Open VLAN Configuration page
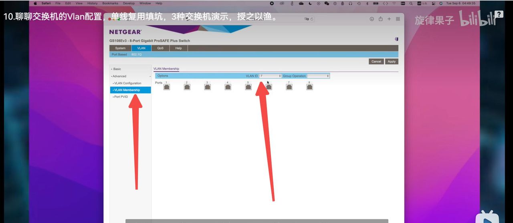The image size is (513, 223). tap(127, 83)
